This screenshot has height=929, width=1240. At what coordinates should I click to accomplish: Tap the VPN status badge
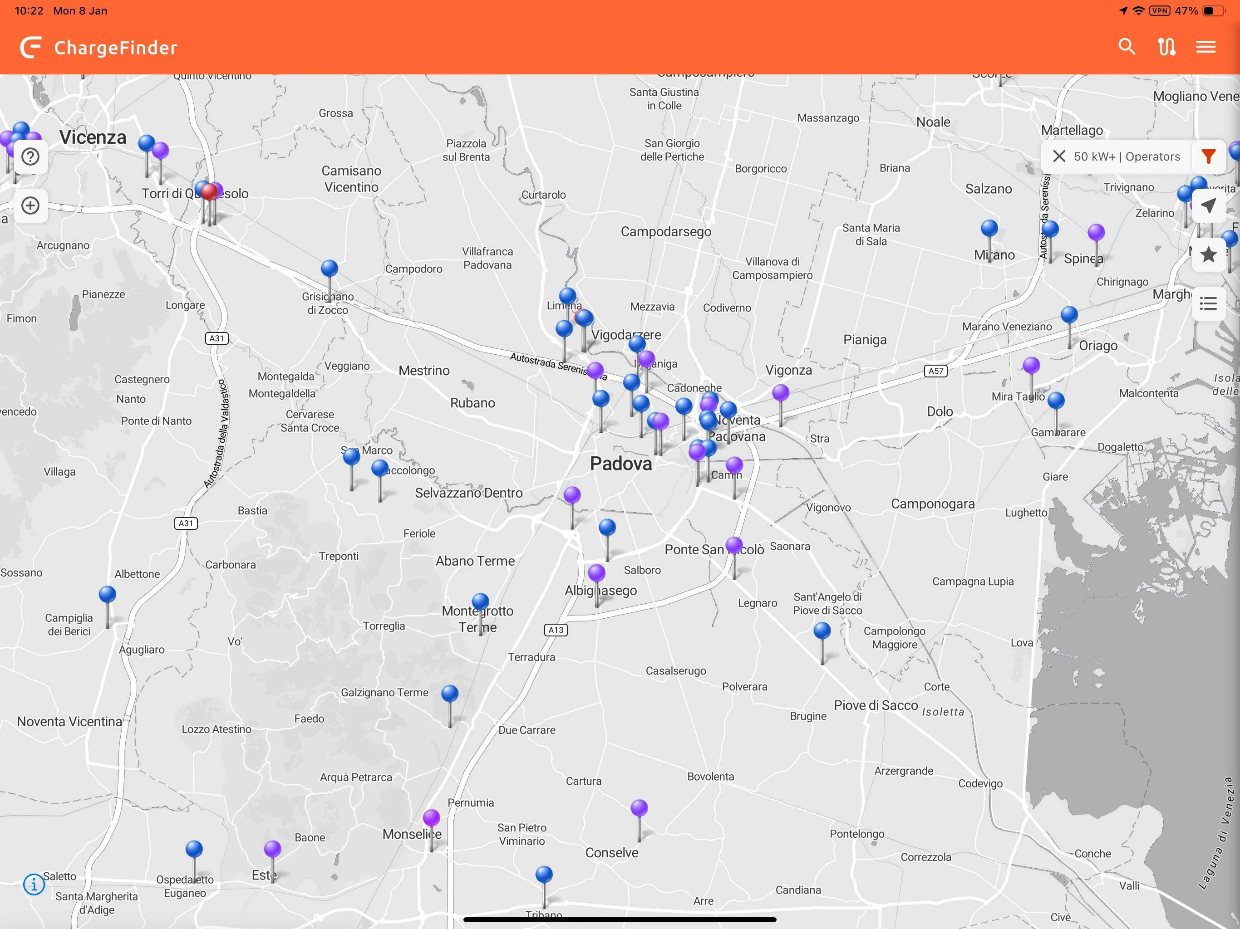point(1159,10)
